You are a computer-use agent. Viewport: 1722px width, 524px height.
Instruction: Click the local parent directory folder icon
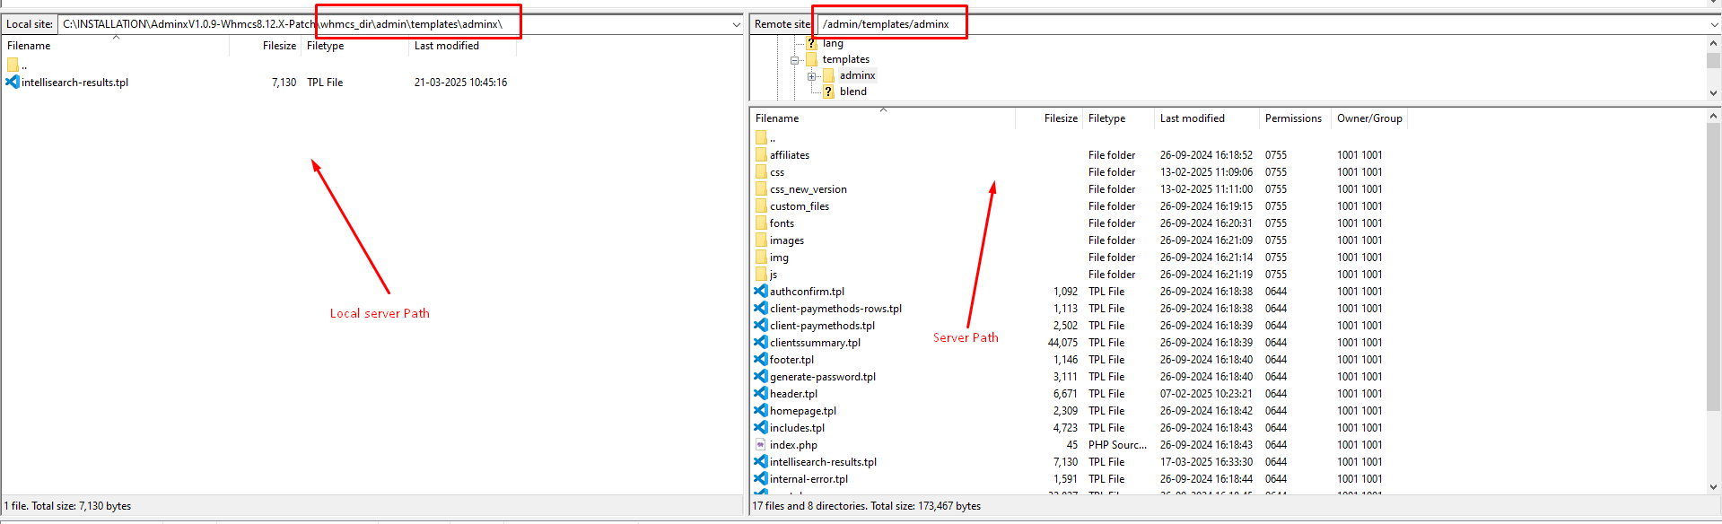coord(13,65)
